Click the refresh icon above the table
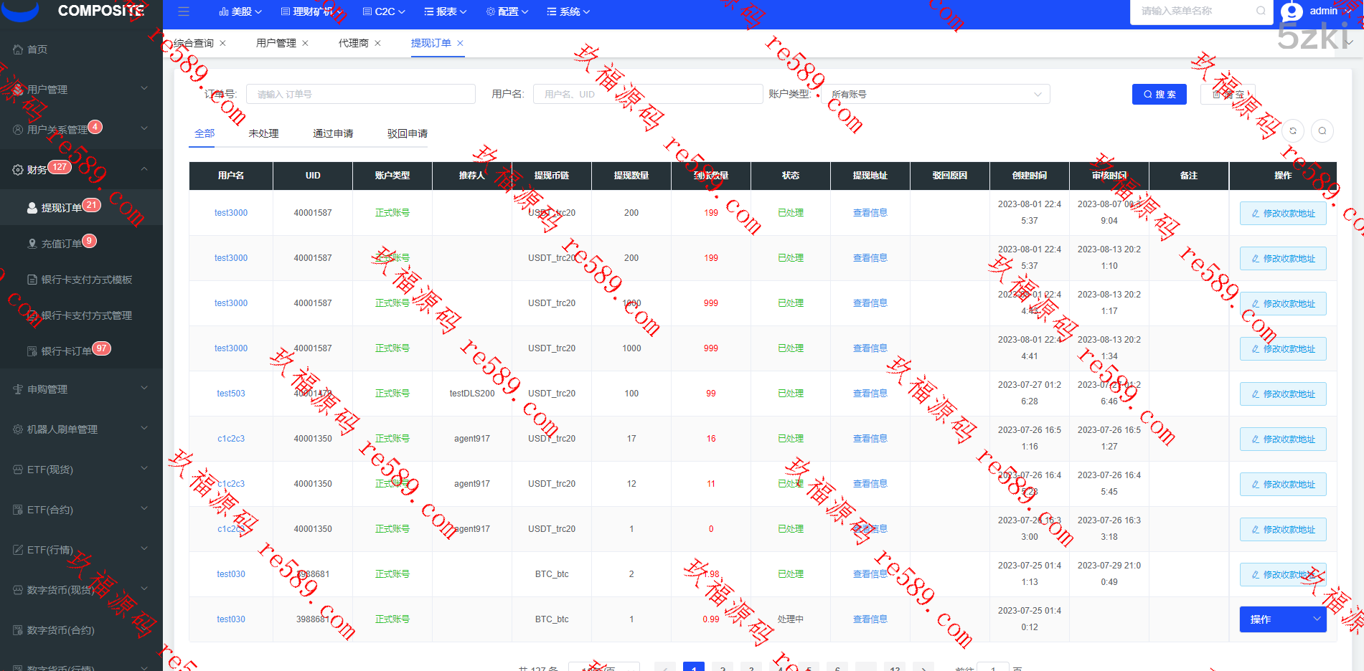Screen dimensions: 1364x671 pyautogui.click(x=1293, y=131)
